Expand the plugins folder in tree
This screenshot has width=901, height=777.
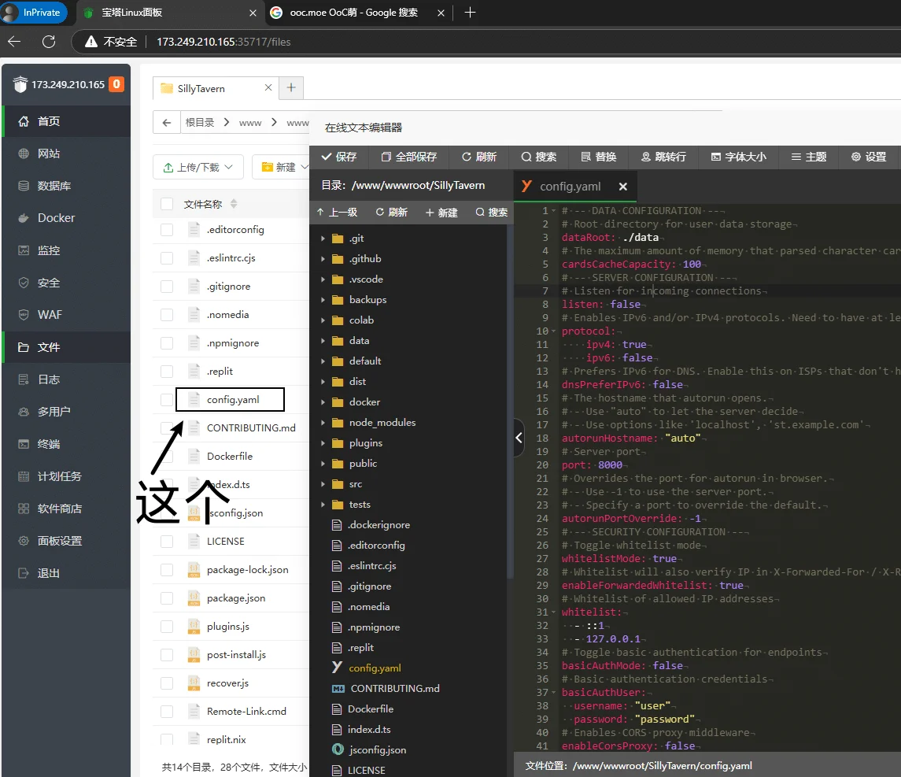point(365,443)
